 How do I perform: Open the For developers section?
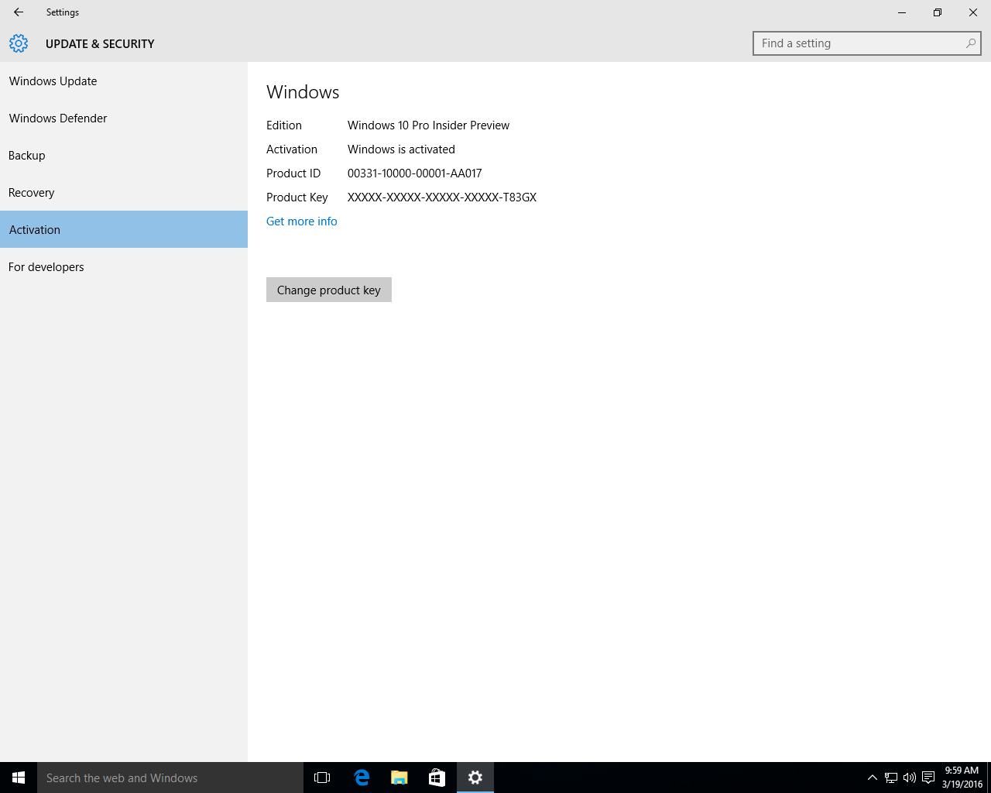[124, 266]
